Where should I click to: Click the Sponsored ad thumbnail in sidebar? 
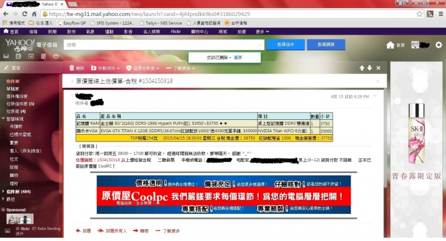coord(20,219)
